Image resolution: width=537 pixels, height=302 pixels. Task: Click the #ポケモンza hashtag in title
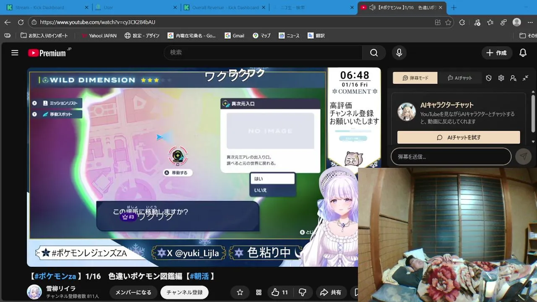click(55, 276)
